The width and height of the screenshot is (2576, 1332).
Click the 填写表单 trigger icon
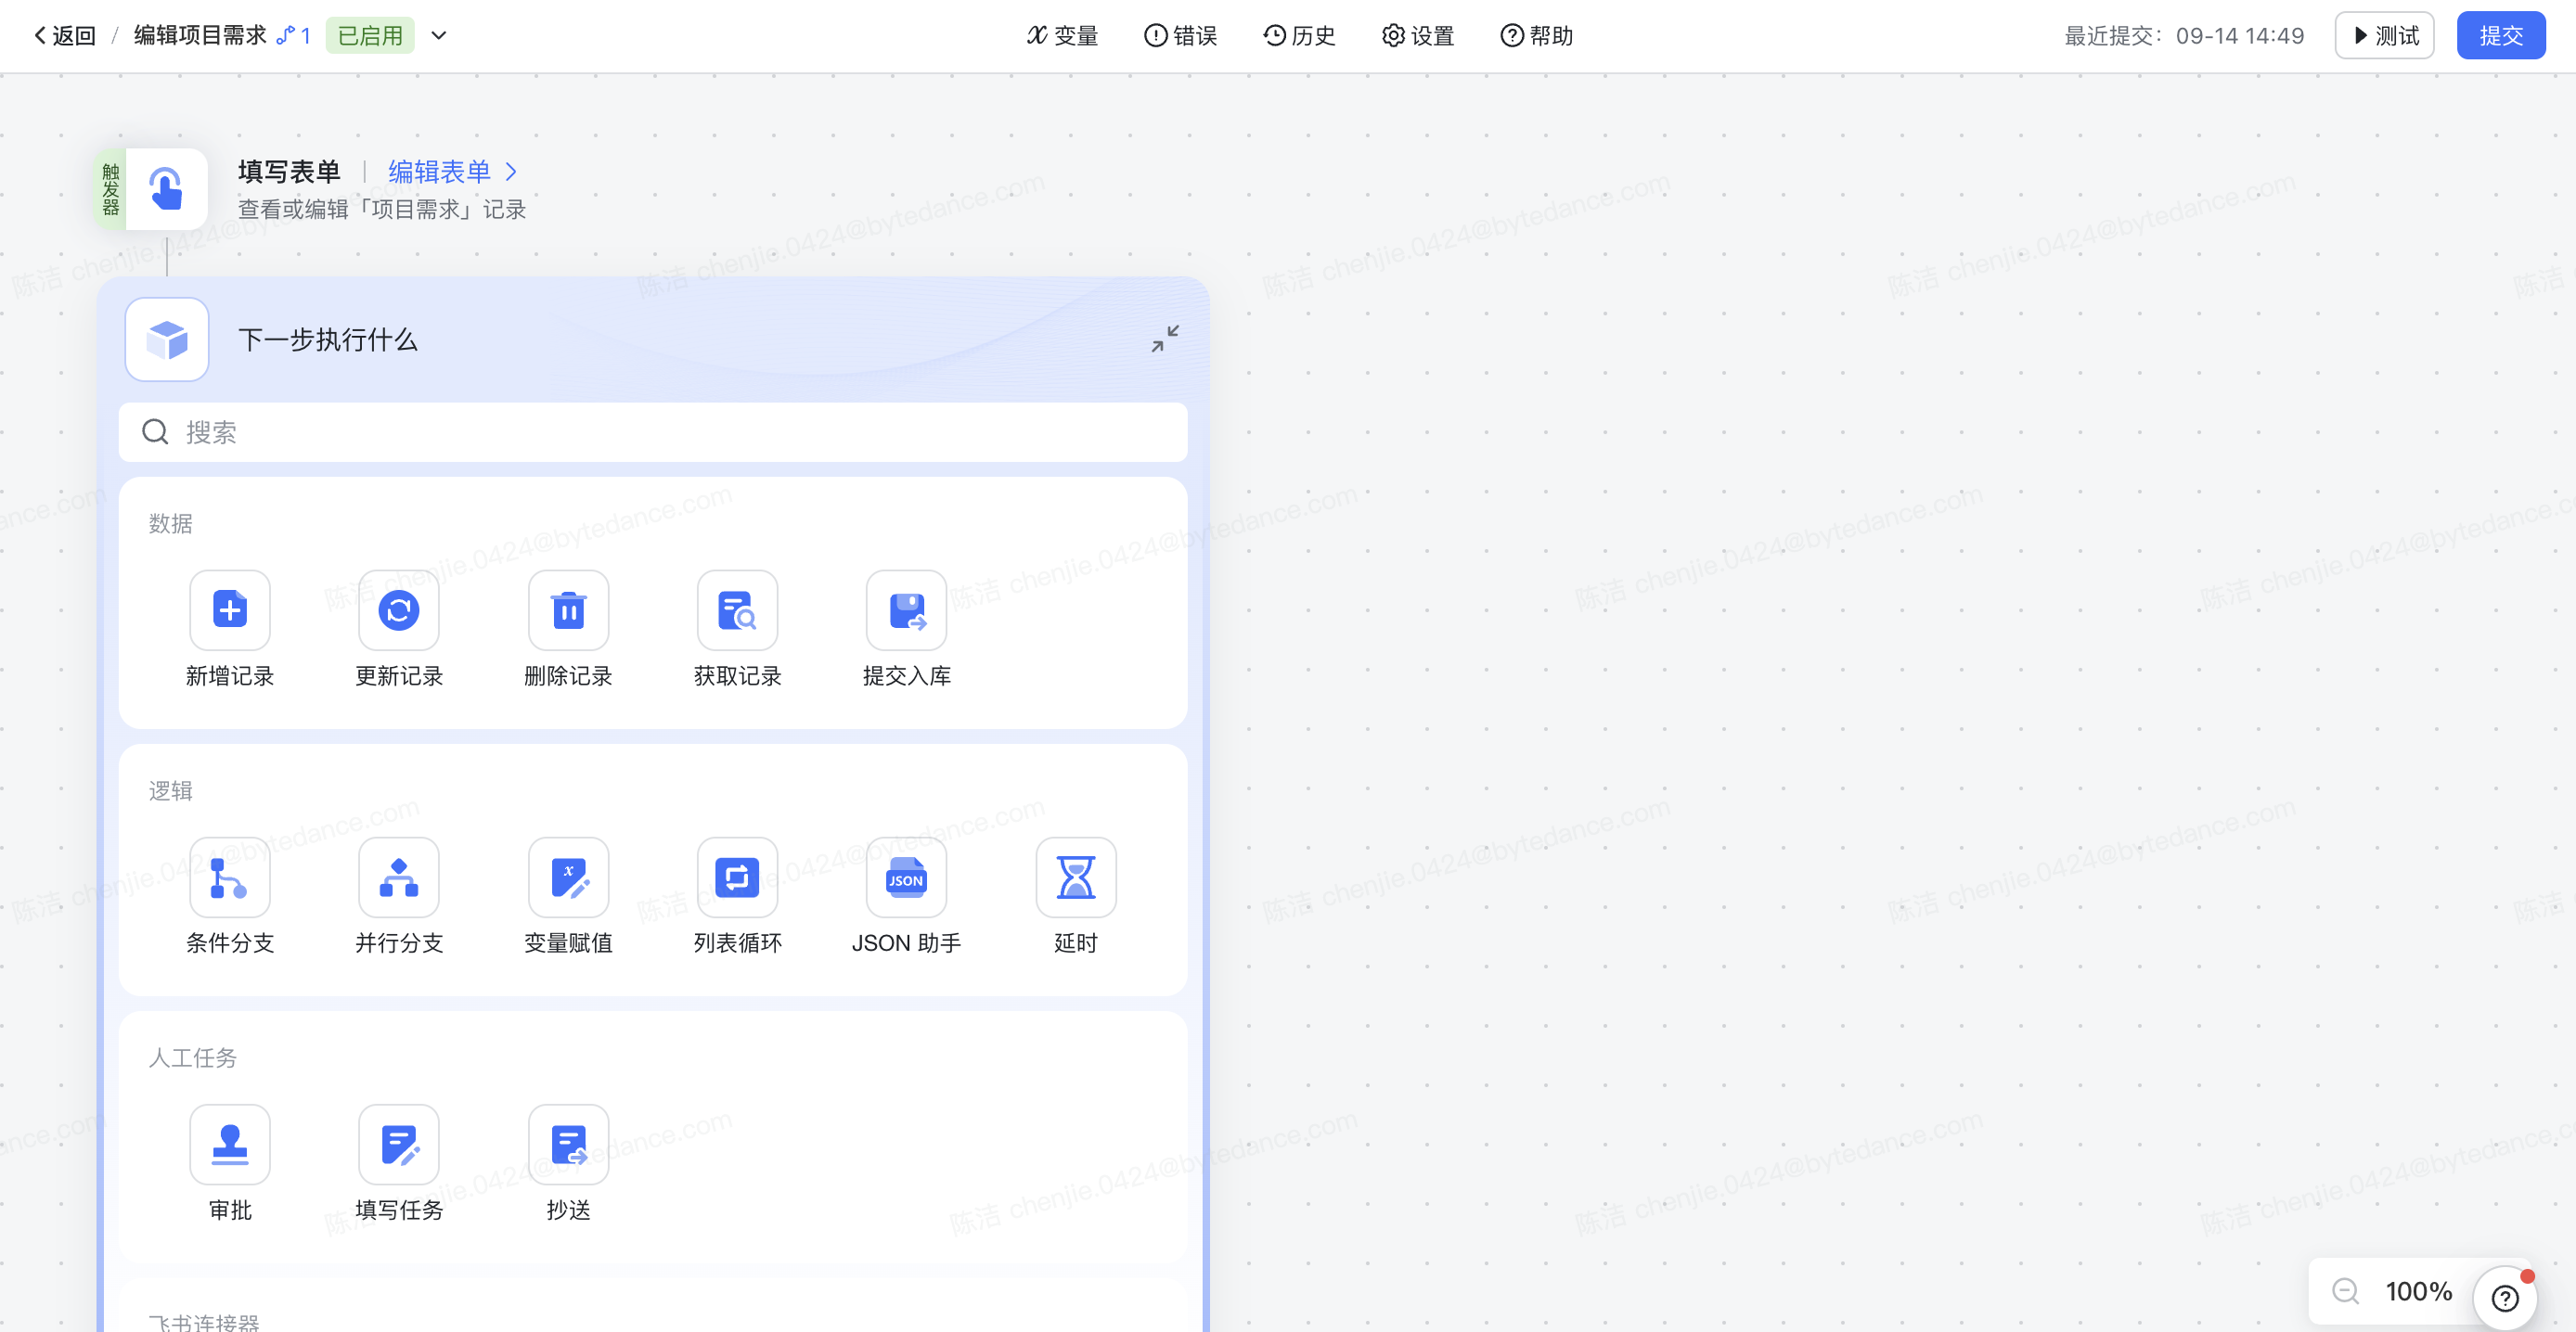tap(166, 189)
